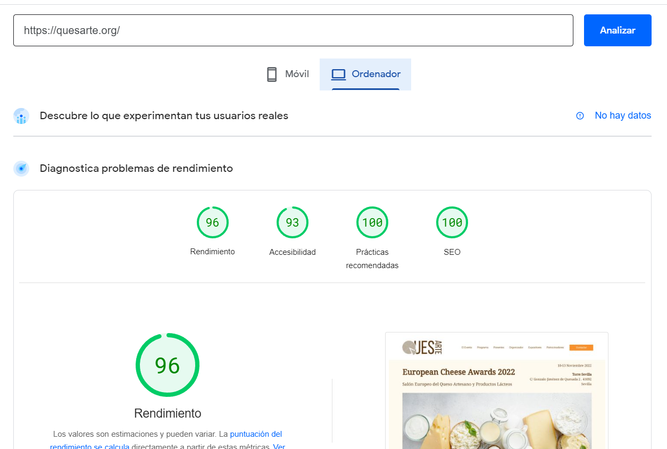Viewport: 667px width, 449px height.
Task: Switch to the Móvil tab
Action: click(297, 74)
